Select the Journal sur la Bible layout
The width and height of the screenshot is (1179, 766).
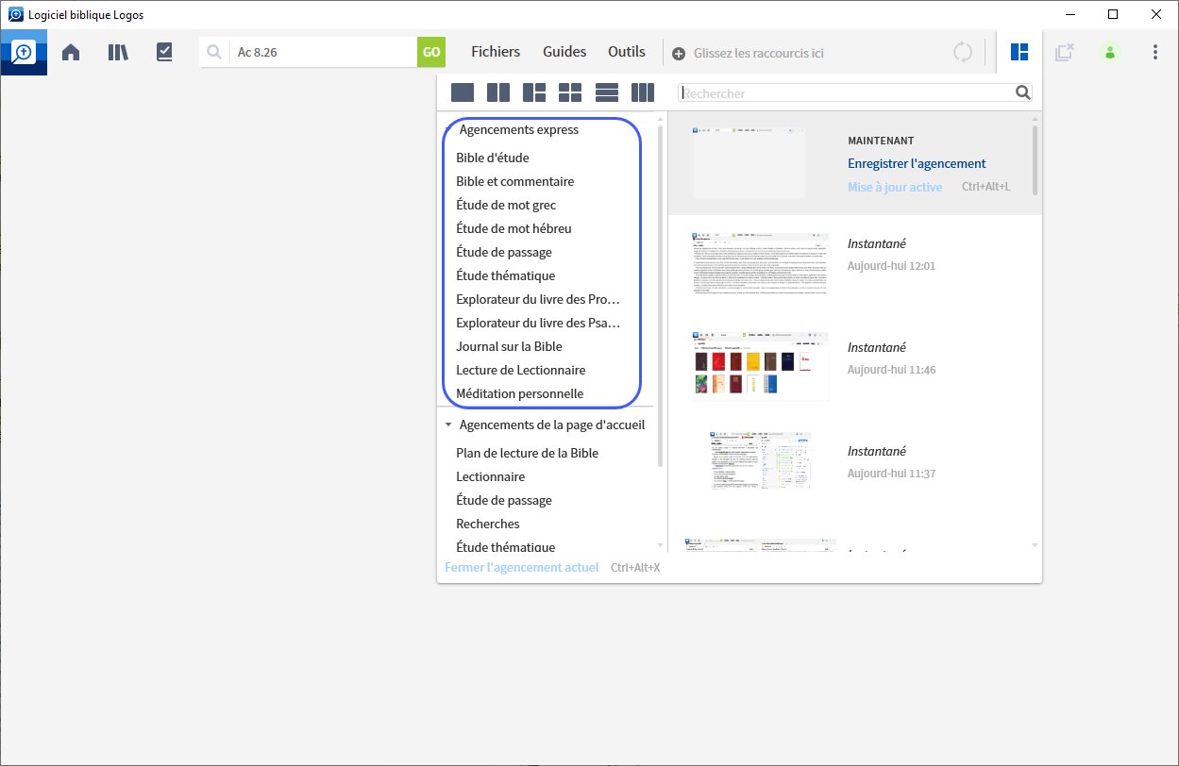click(x=509, y=346)
